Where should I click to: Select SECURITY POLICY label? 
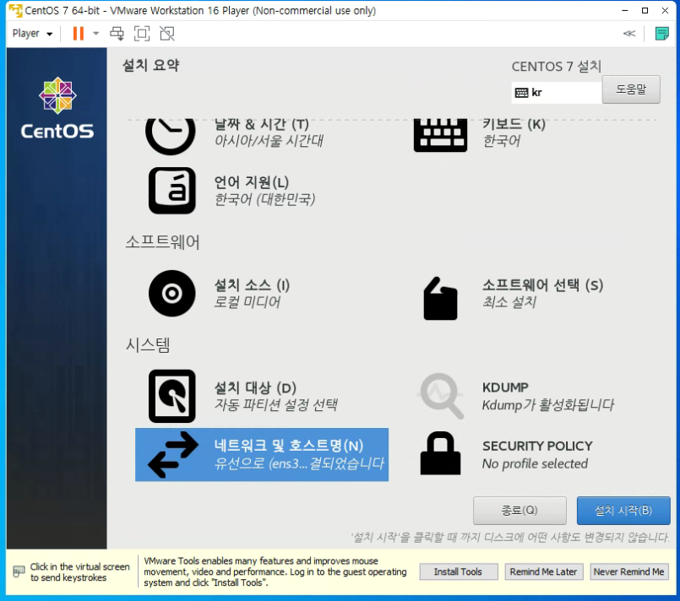point(537,446)
